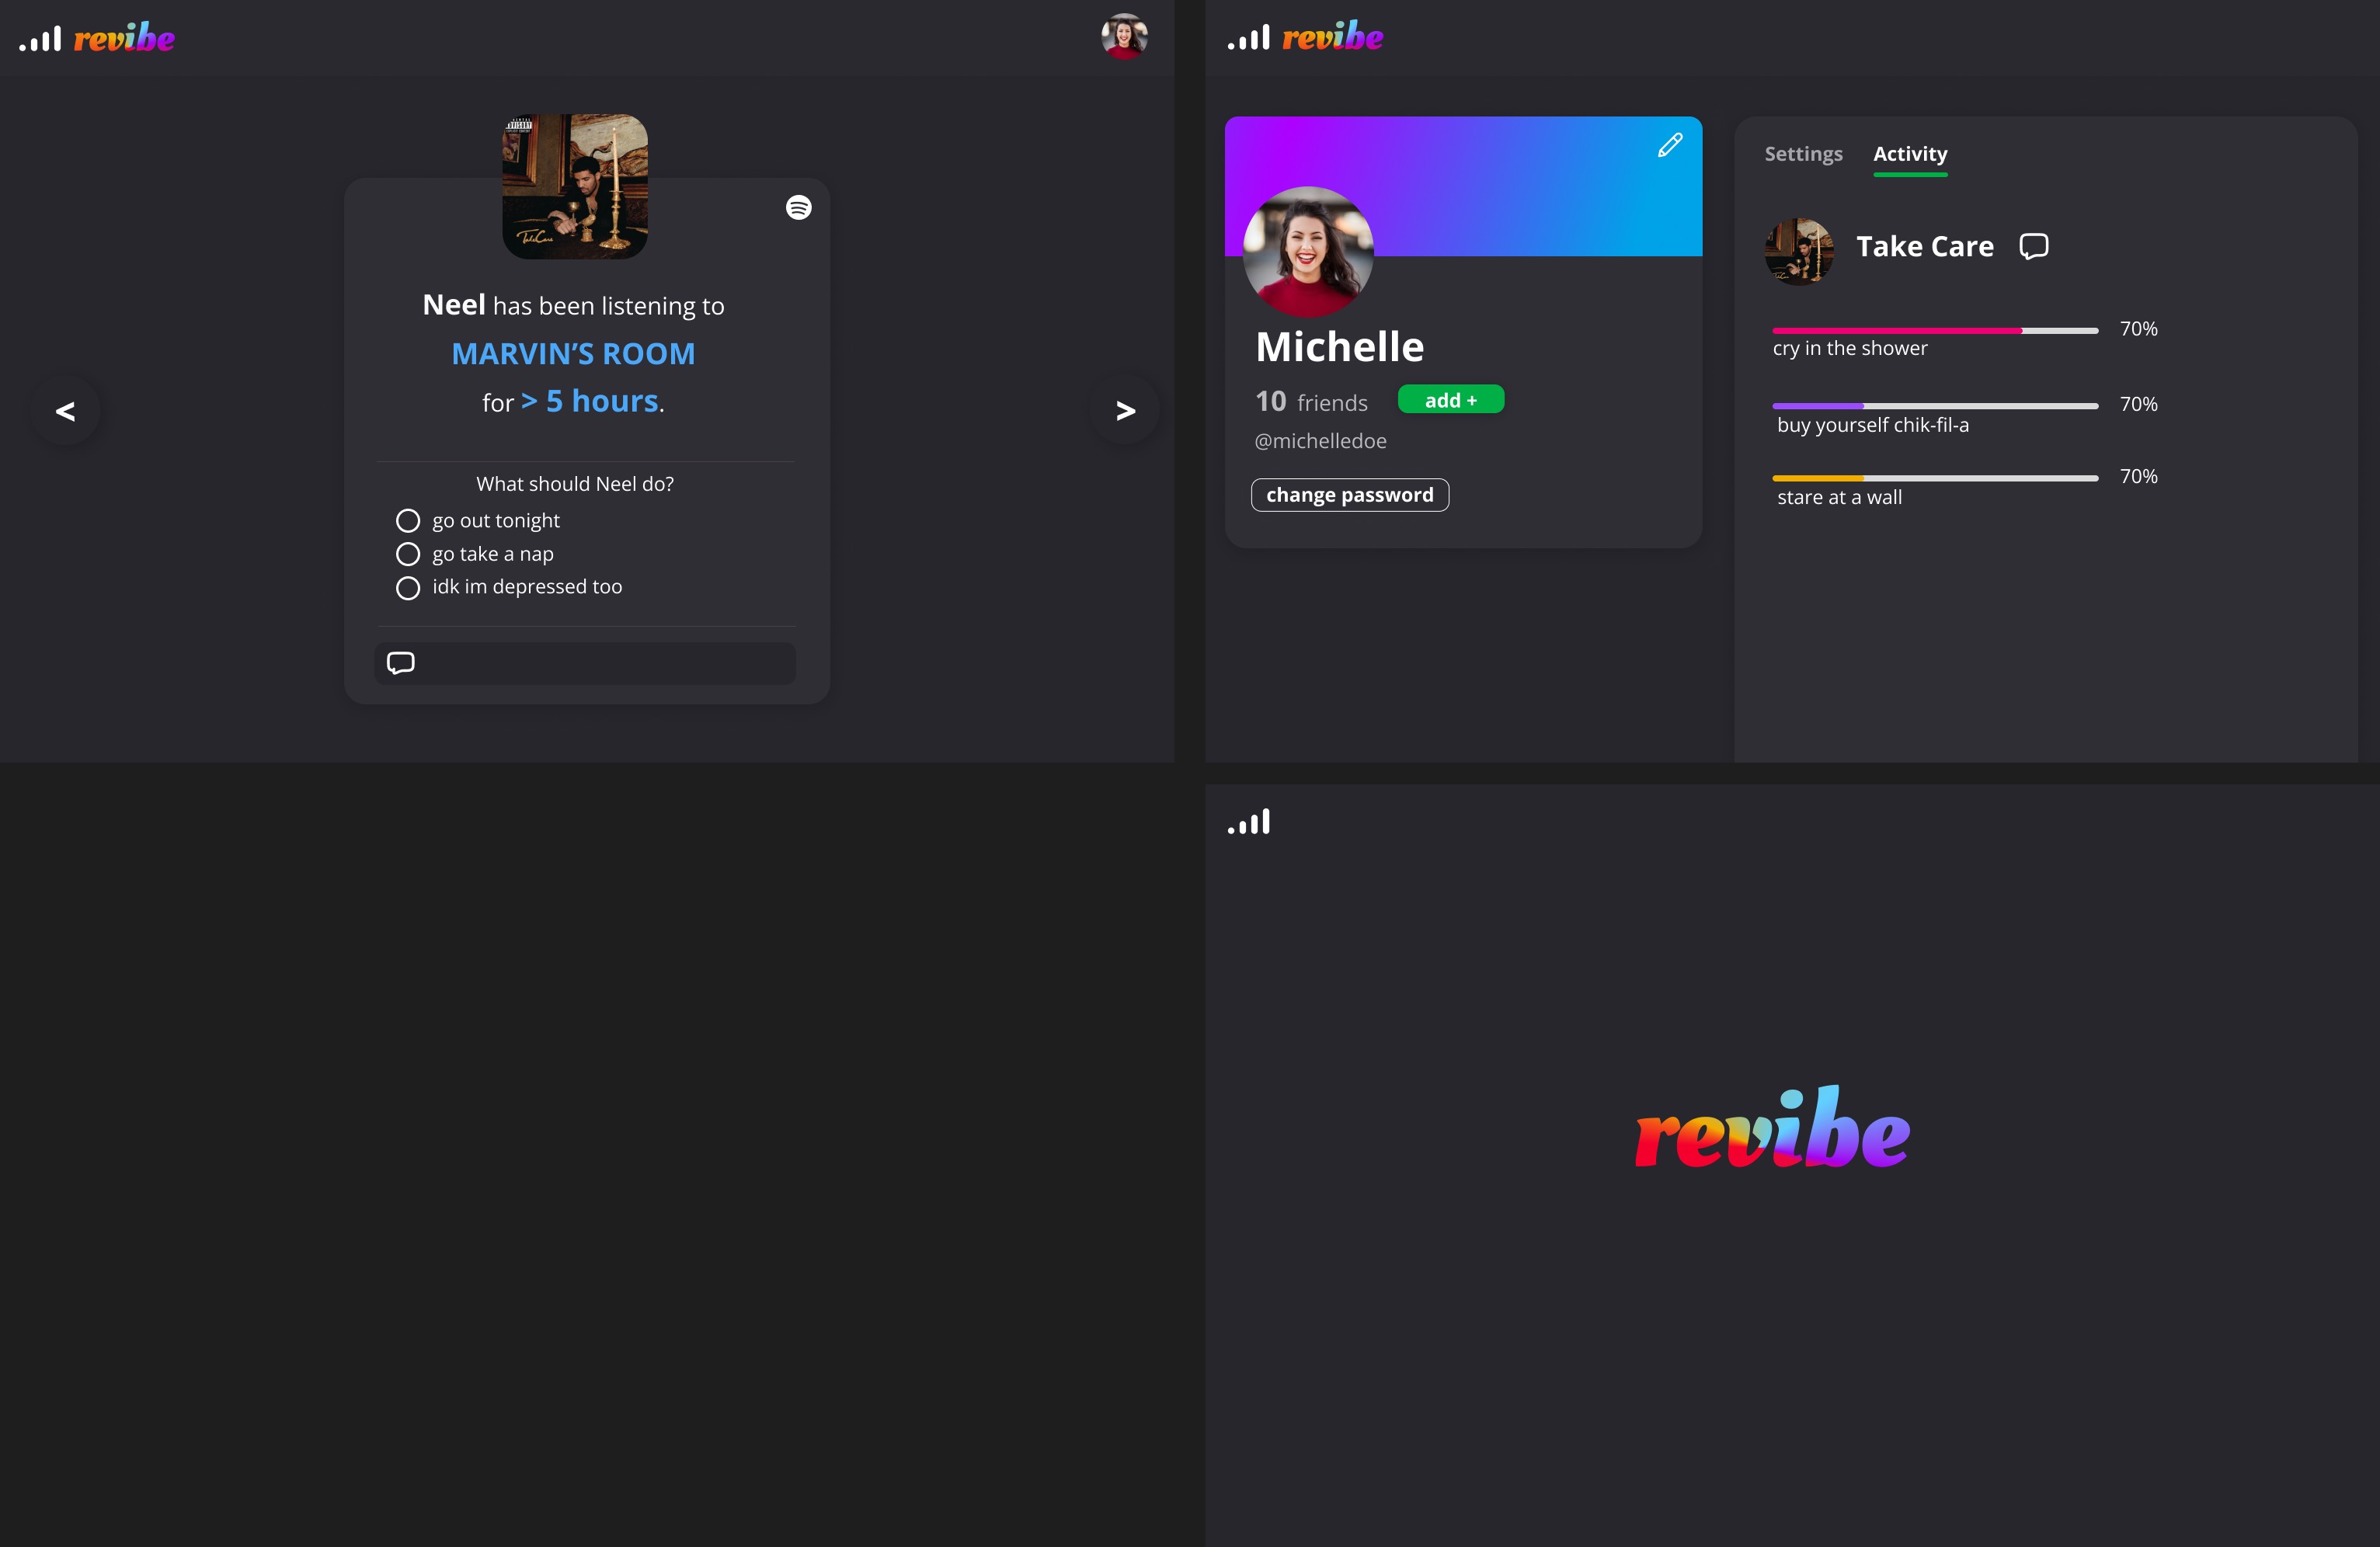The image size is (2380, 1547).
Task: Click the "cry in the shower" progress bar
Action: [x=1934, y=330]
